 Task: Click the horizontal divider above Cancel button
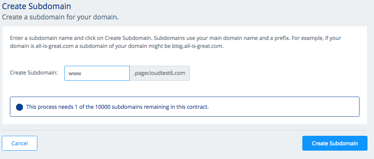[185, 130]
